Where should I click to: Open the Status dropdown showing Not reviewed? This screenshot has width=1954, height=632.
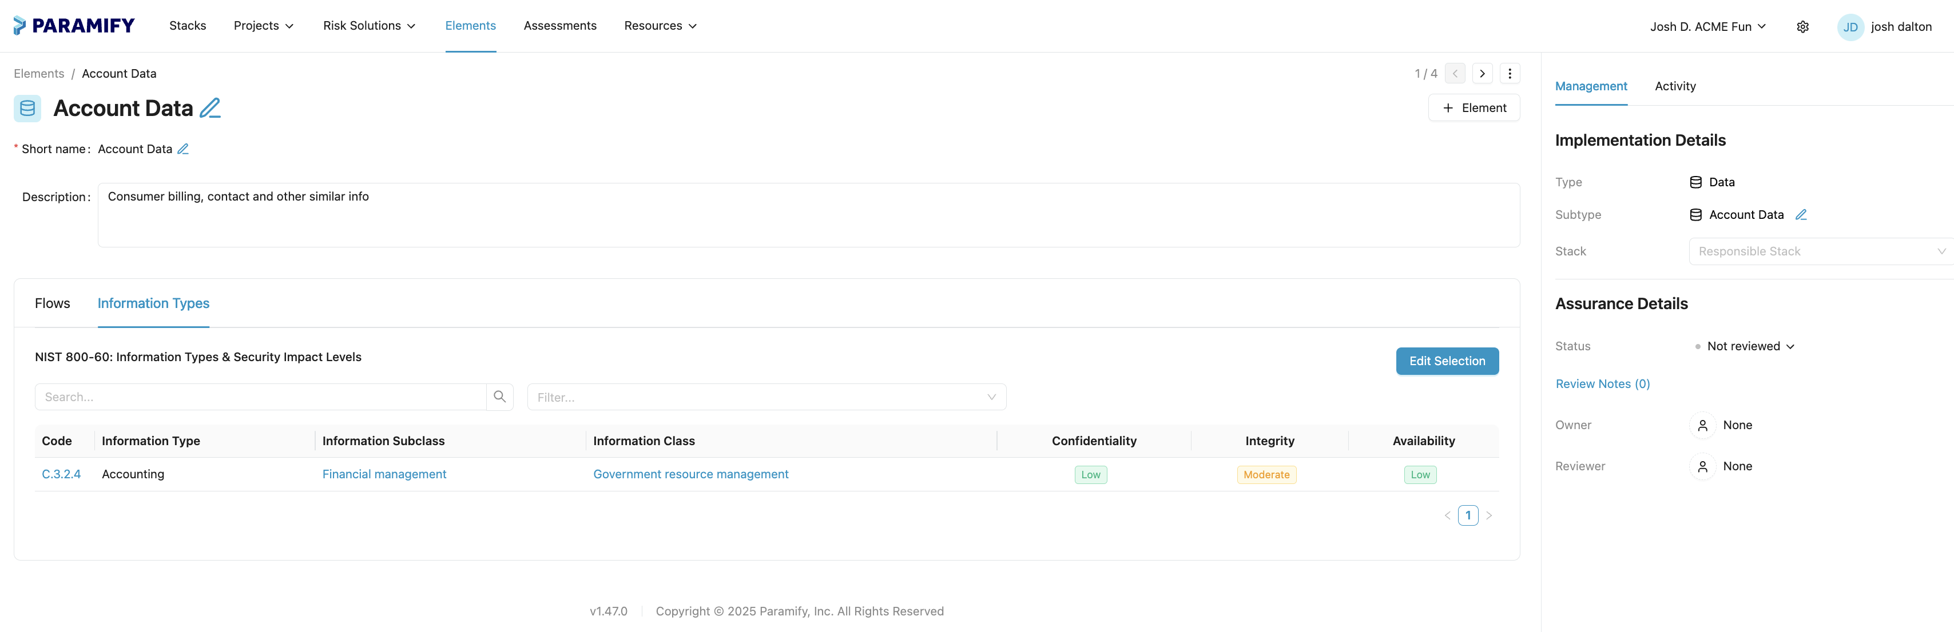(1745, 346)
